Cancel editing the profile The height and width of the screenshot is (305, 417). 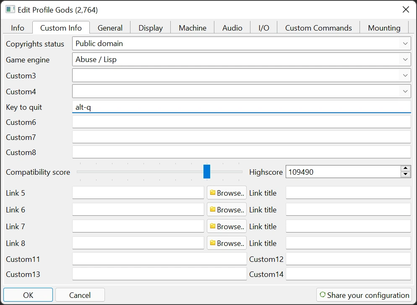pos(80,295)
